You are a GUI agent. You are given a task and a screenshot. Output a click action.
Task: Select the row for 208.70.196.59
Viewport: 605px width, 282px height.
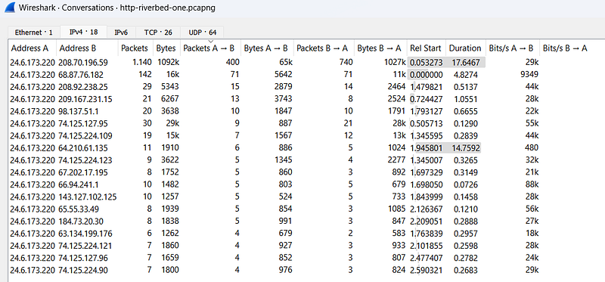tap(306, 63)
